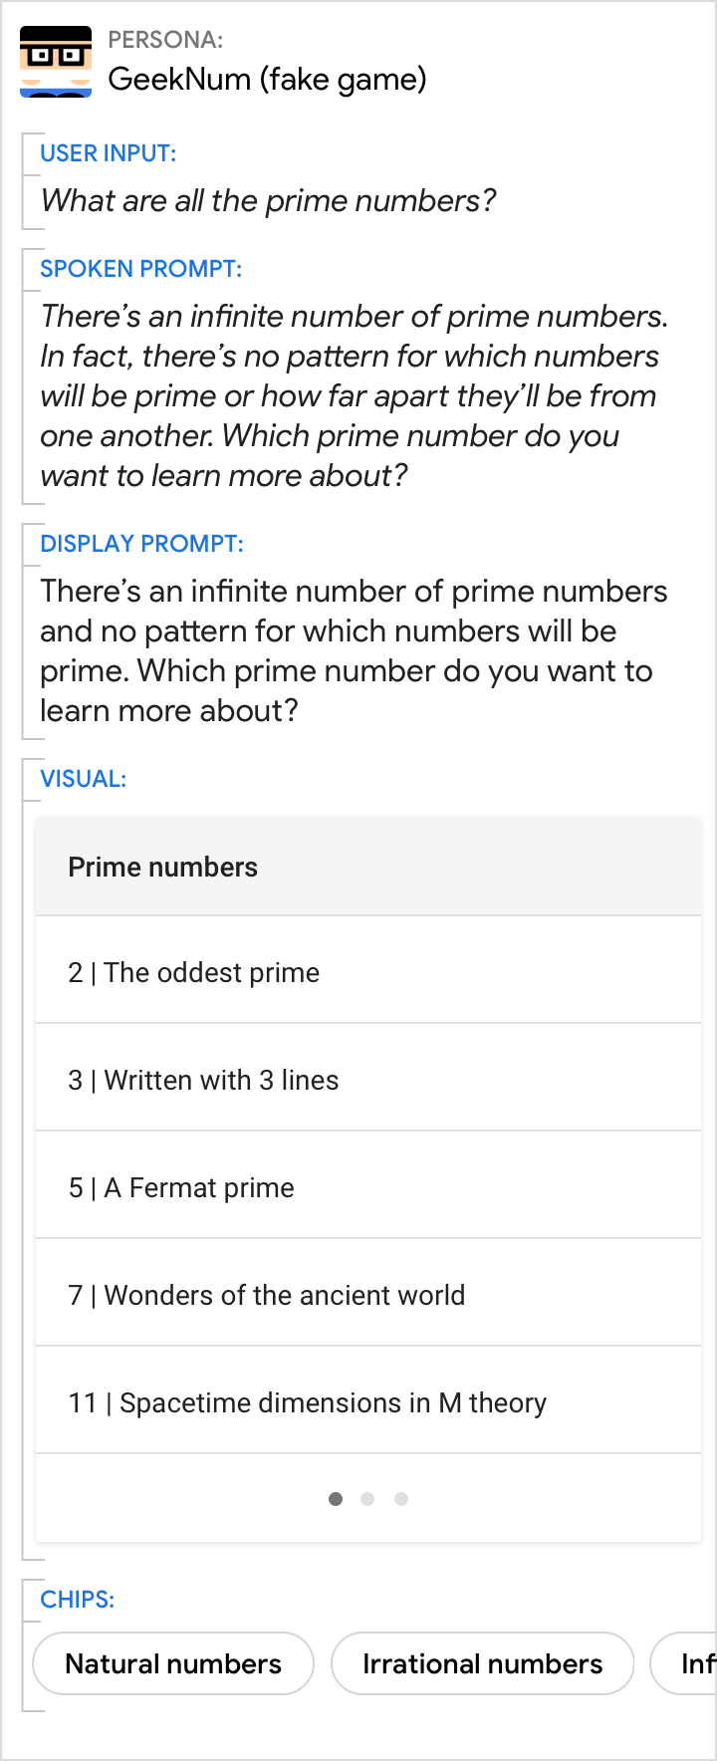Go to first carousel page dot

336,1499
